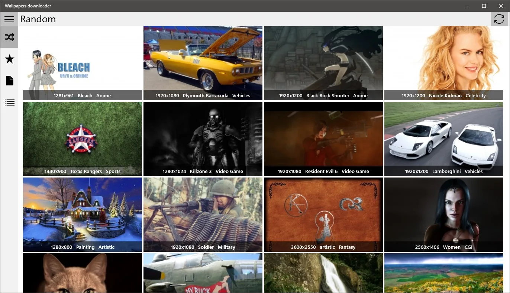Open the Soldier Military wallpaper
Viewport: 510px width, 293px height.
[203, 215]
